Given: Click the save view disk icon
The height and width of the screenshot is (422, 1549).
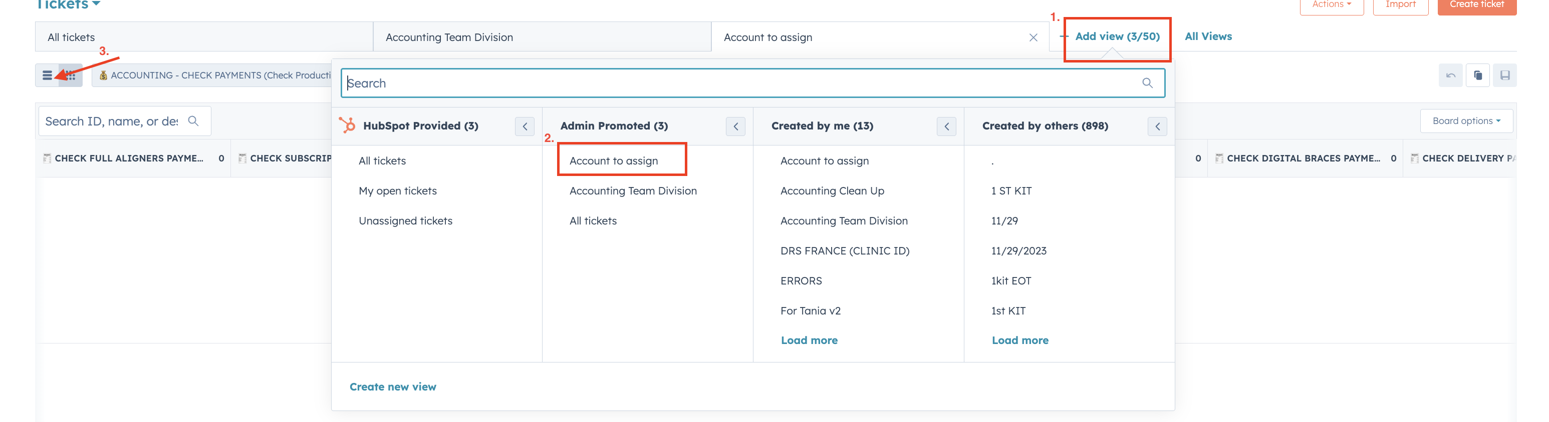Looking at the screenshot, I should [x=1504, y=75].
